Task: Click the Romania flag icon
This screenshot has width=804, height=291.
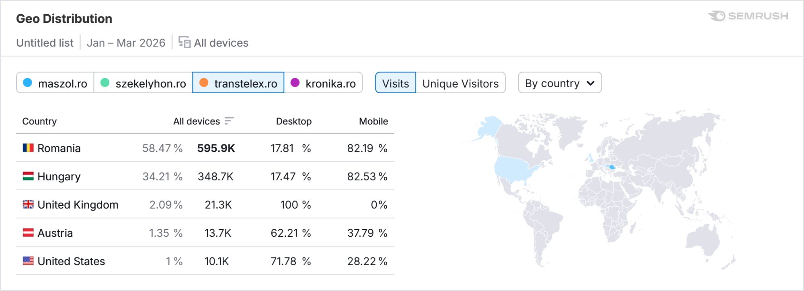Action: coord(28,148)
